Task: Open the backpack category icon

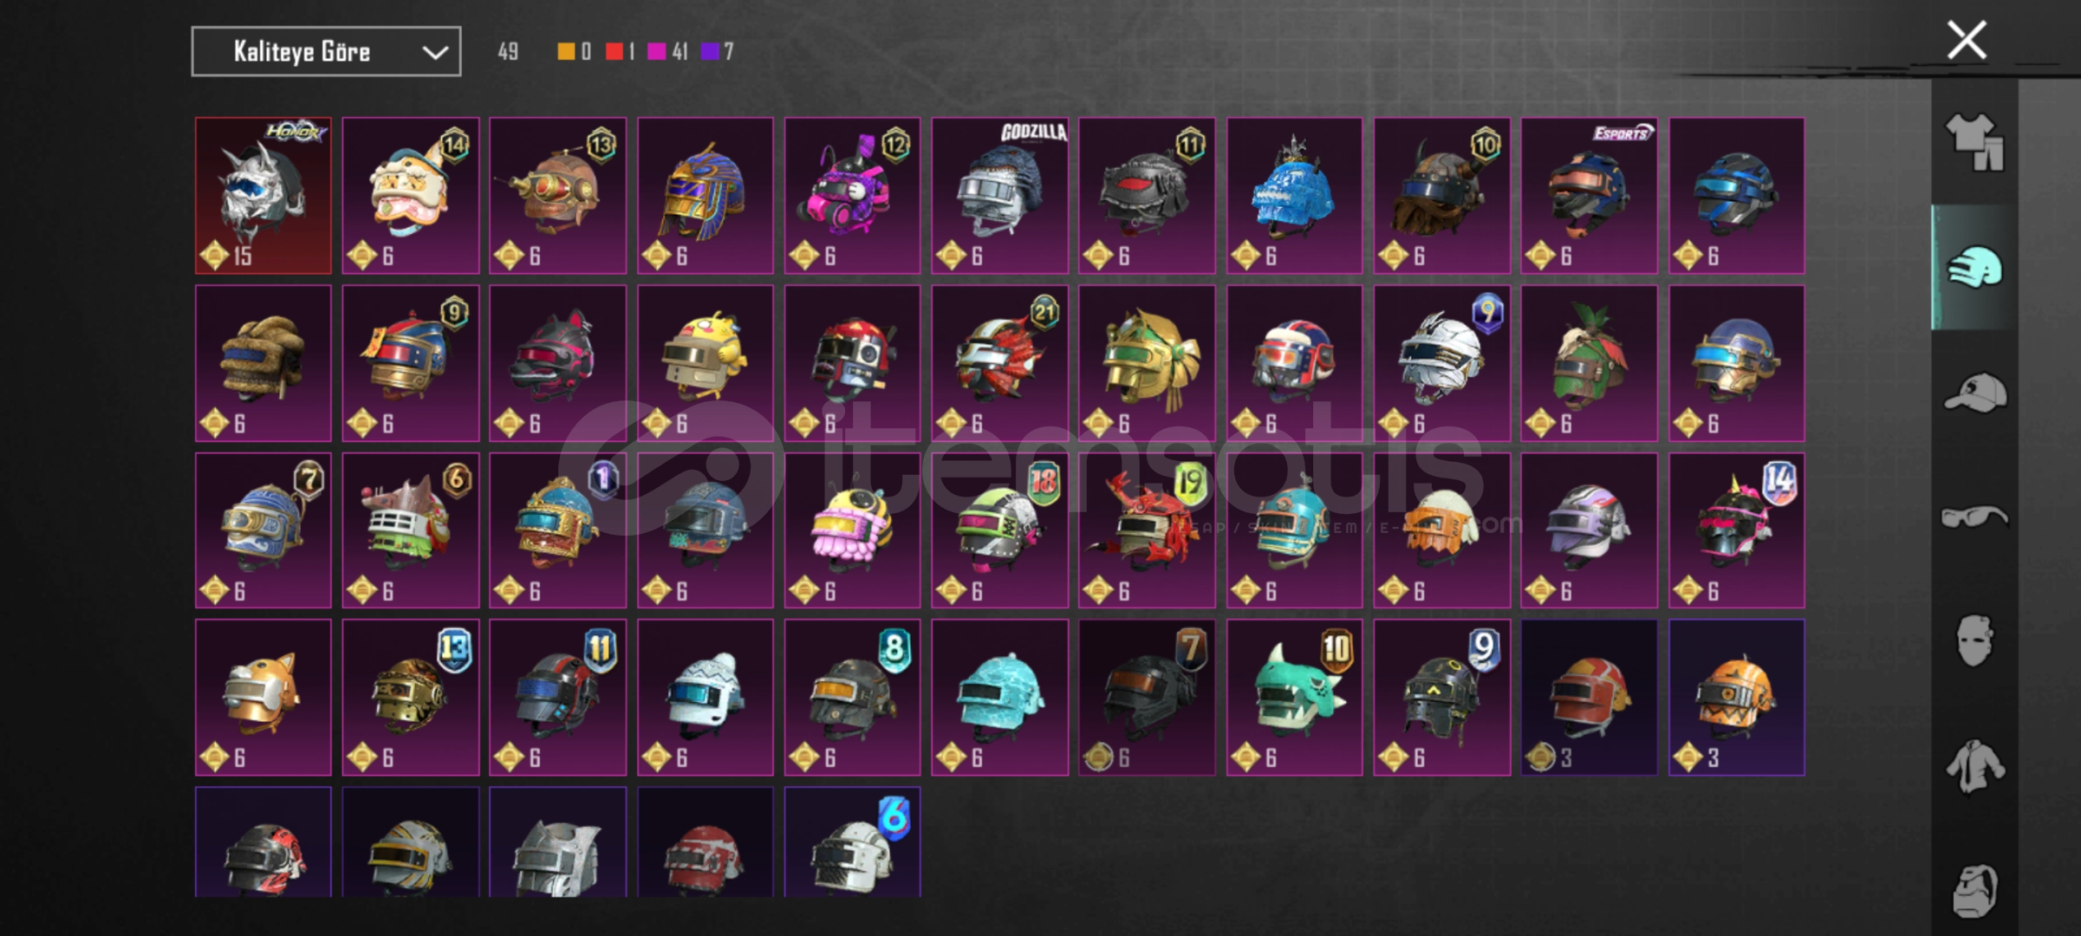Action: [1975, 890]
